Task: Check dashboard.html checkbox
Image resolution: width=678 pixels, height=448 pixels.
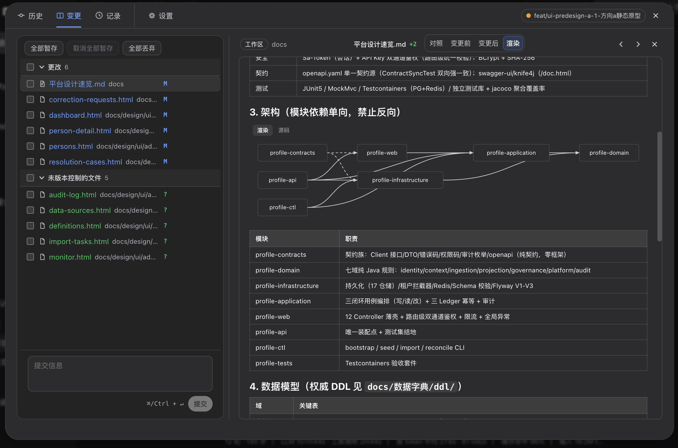Action: coord(30,115)
